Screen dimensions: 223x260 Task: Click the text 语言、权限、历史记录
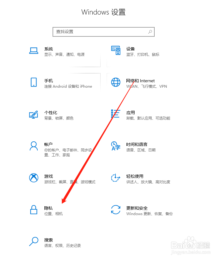pyautogui.click(x=63, y=245)
